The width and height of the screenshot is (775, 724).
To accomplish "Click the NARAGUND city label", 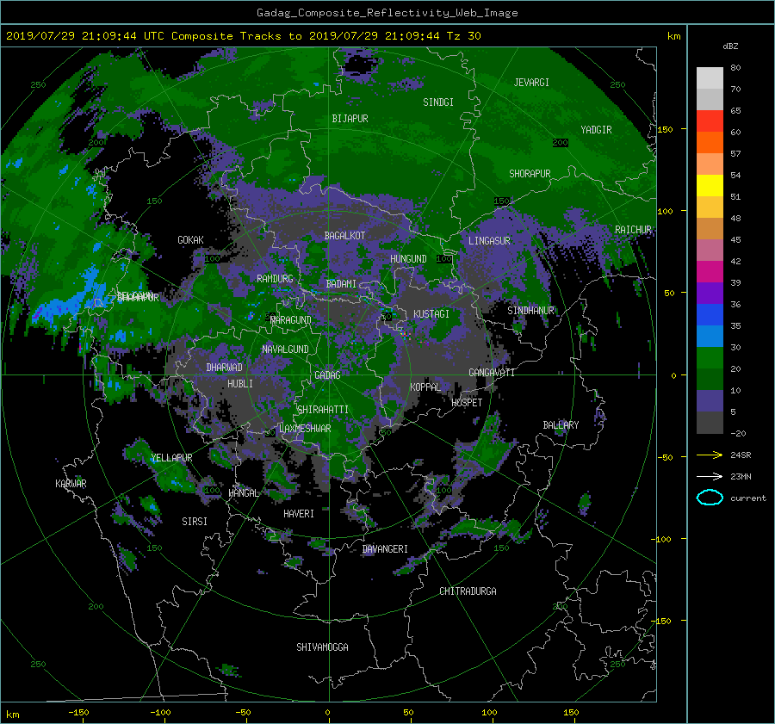I will [291, 320].
